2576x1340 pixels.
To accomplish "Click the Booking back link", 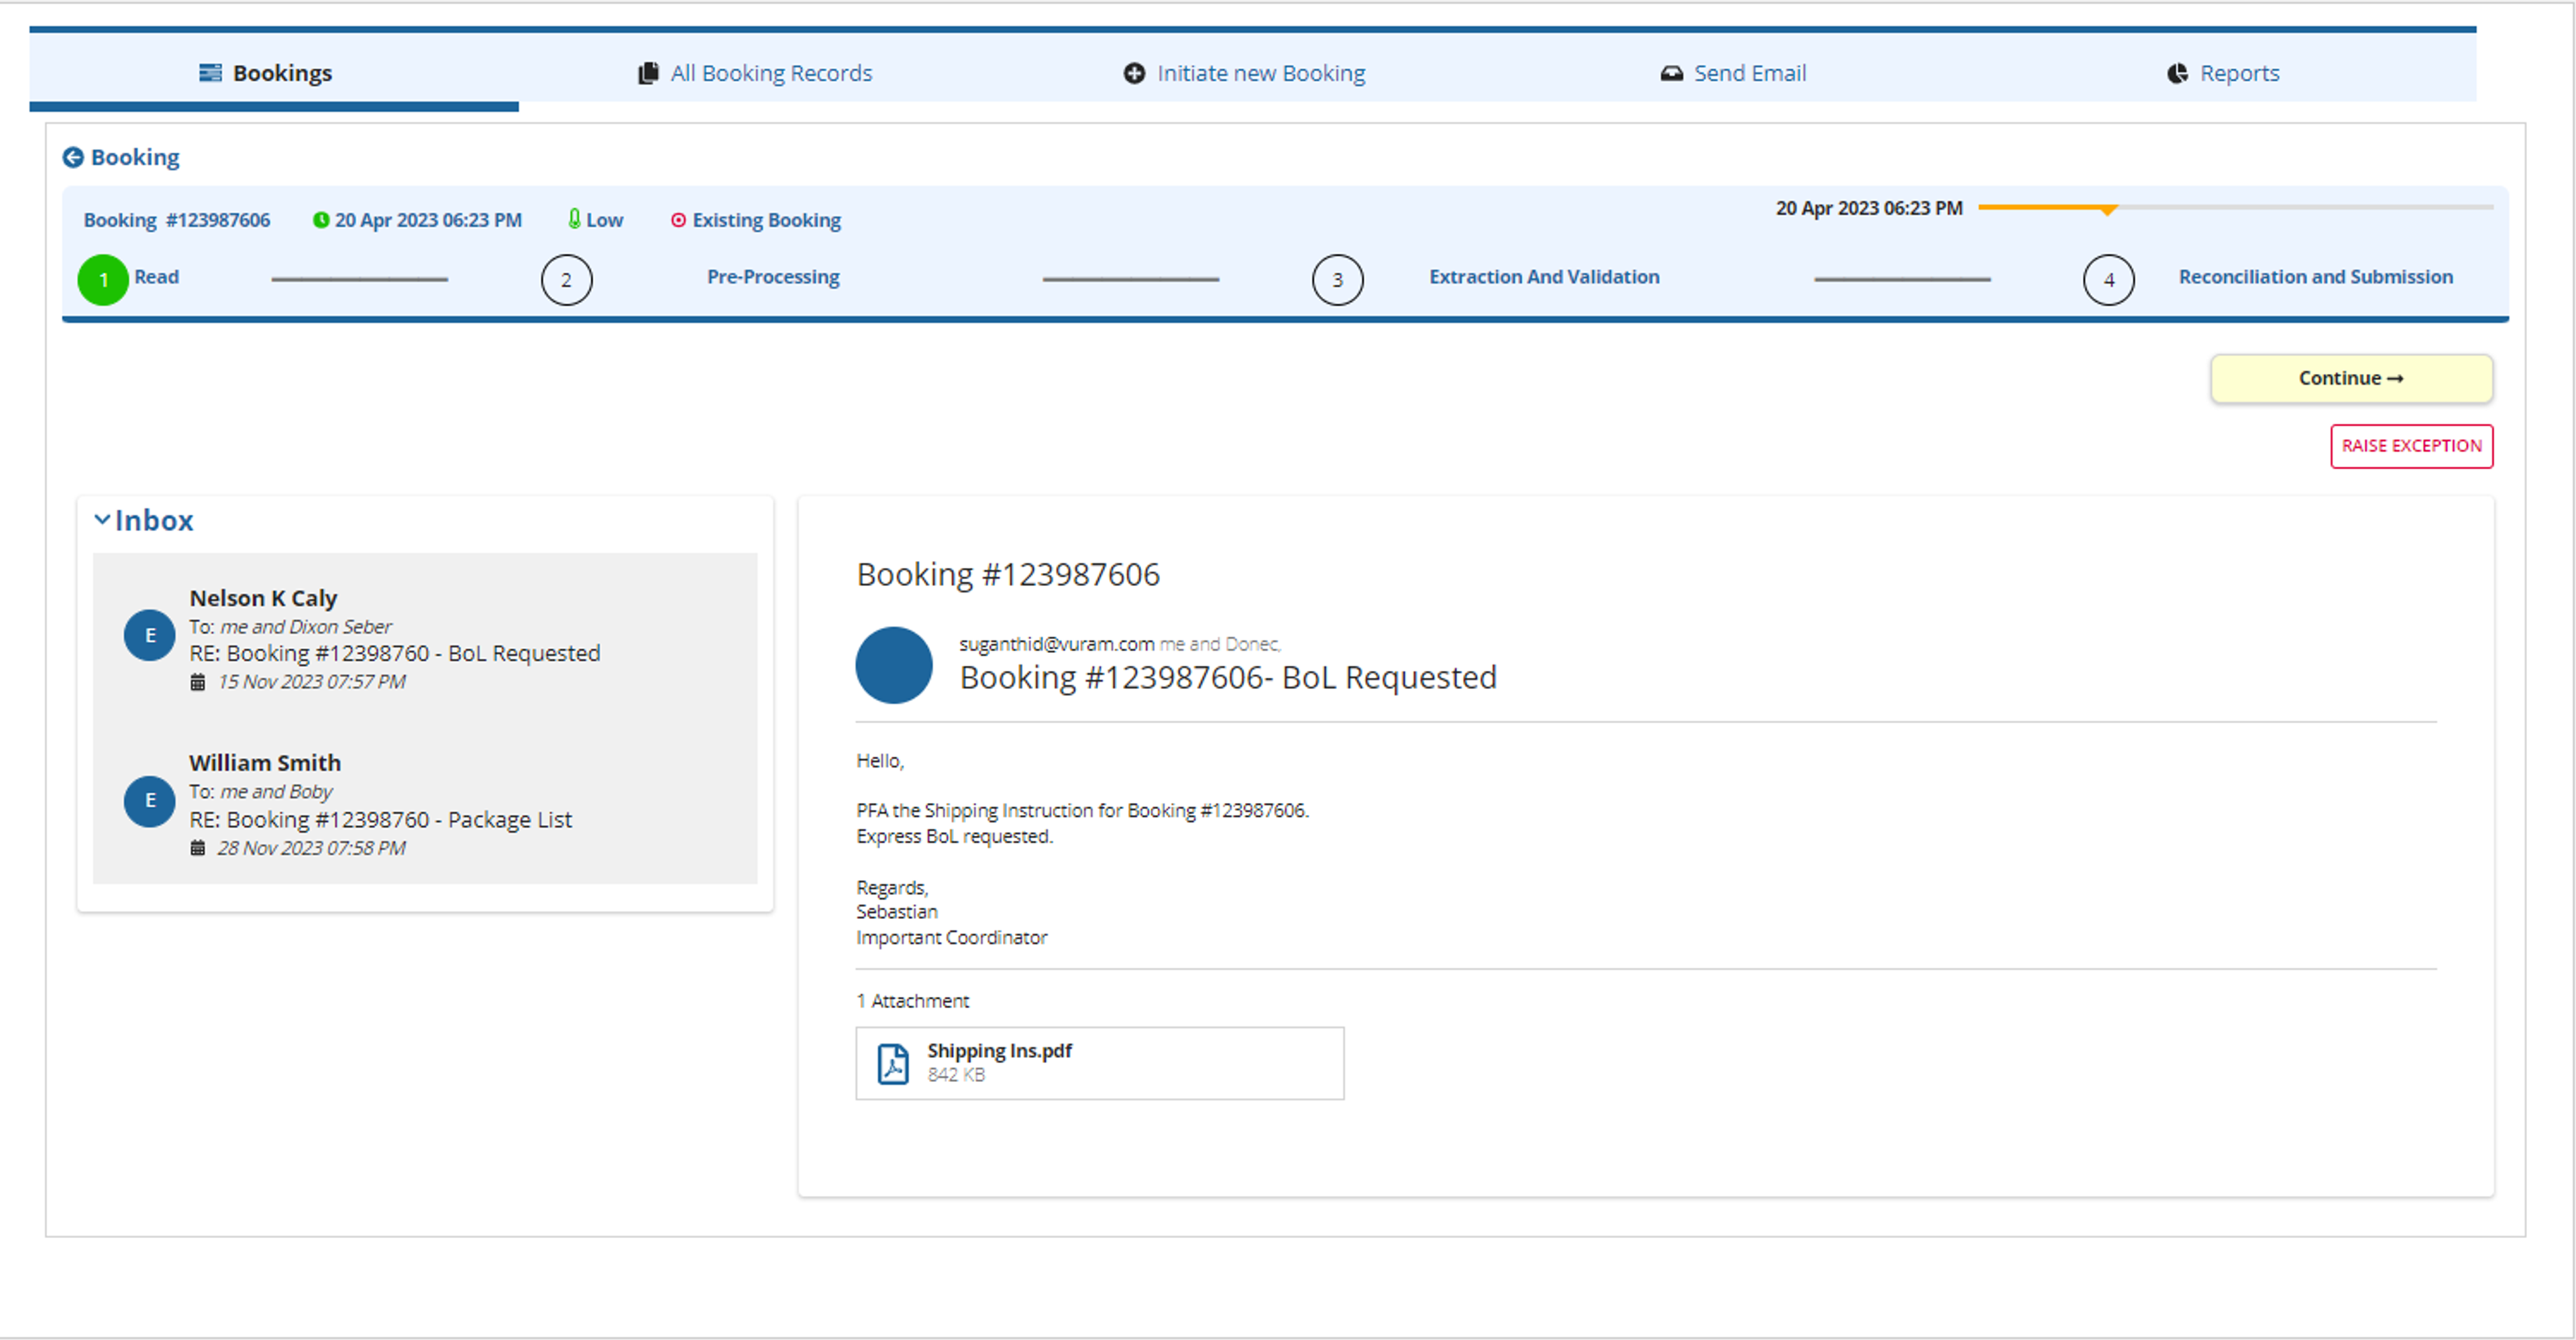I will click(x=135, y=157).
